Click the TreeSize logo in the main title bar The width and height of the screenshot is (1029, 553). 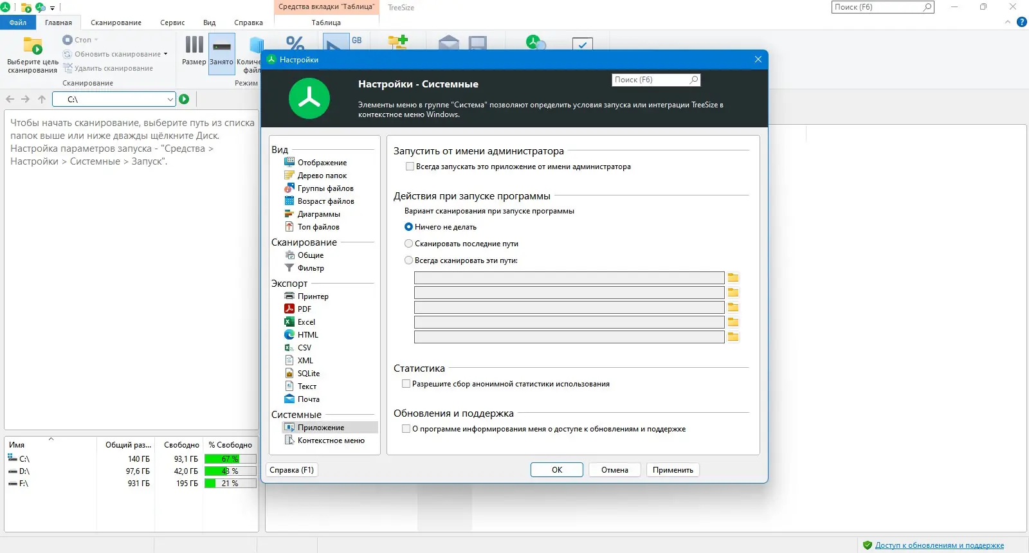click(x=5, y=7)
